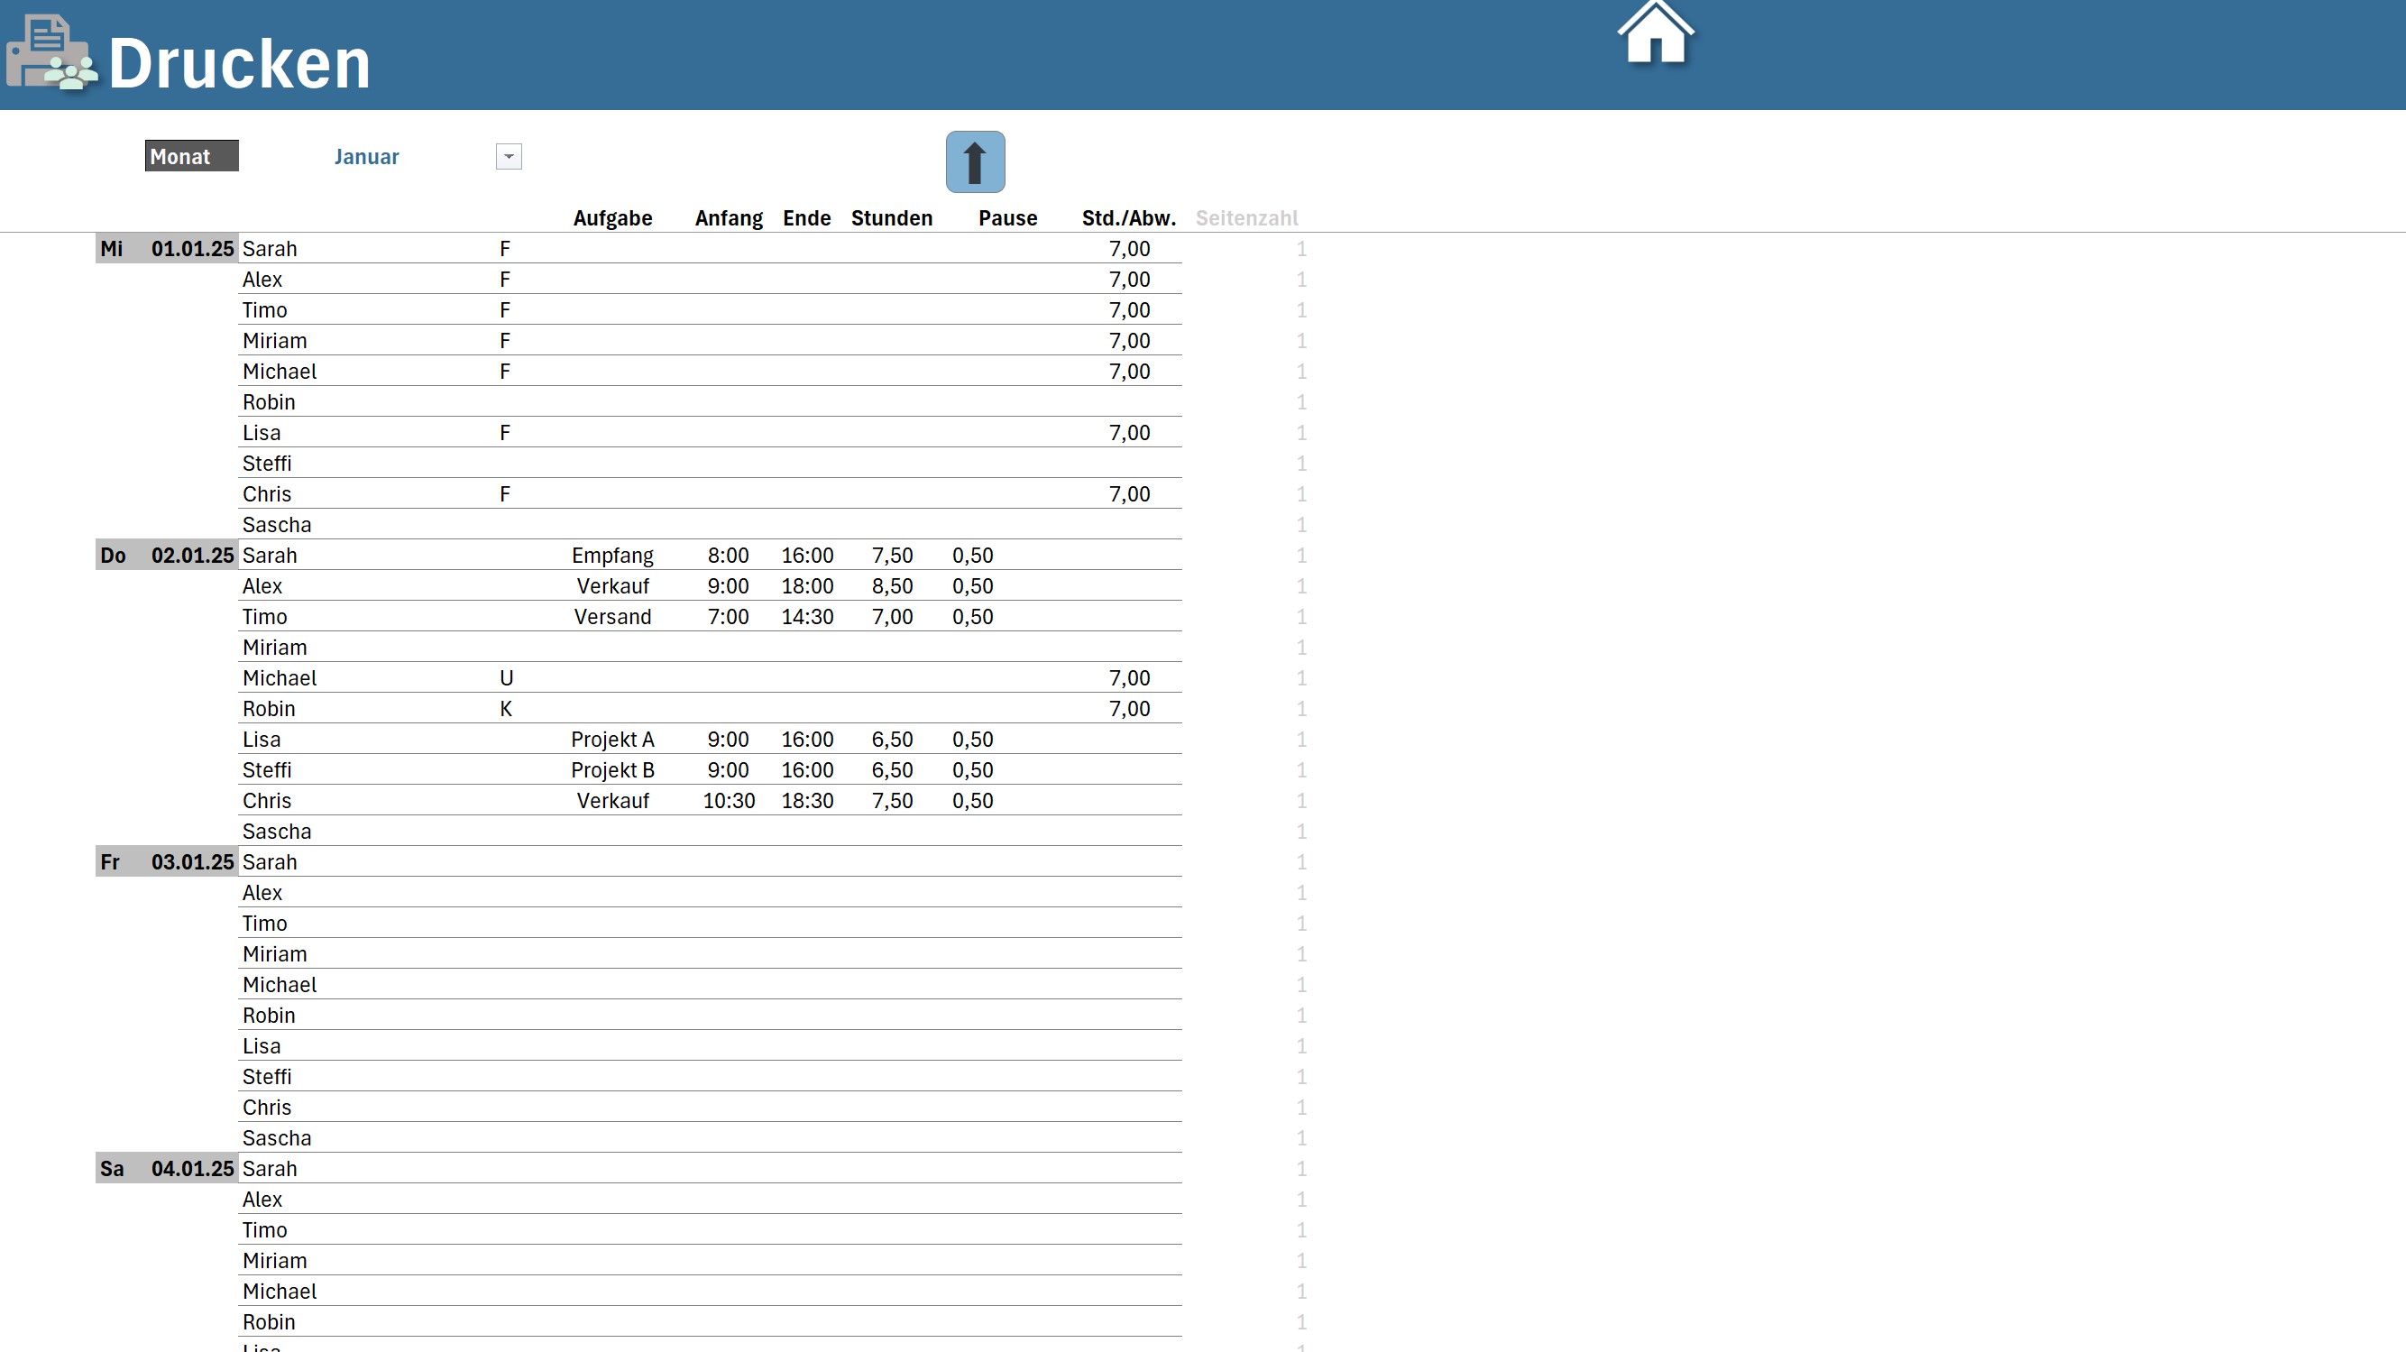Select the 10:30 start time for Chris
This screenshot has width=2406, height=1352.
(x=729, y=801)
